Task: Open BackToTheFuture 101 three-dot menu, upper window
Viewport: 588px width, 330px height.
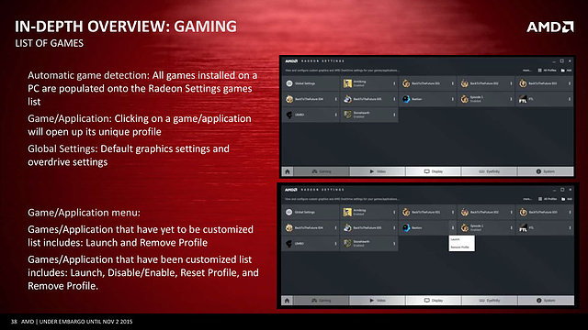Action: tap(453, 83)
